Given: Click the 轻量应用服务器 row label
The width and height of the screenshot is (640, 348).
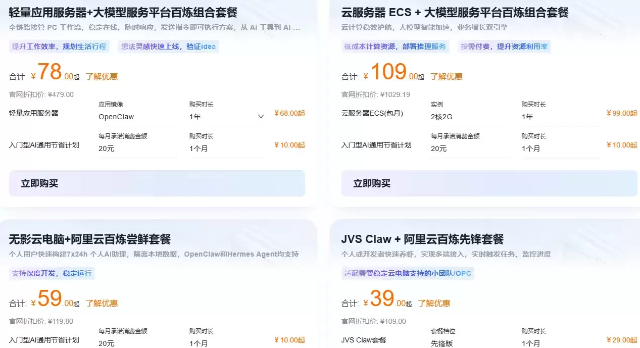Looking at the screenshot, I should [x=34, y=113].
